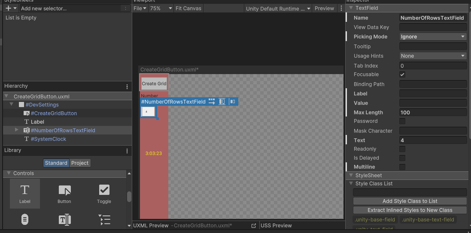Click the .unity-base-field style class pill
The image size is (471, 233).
(375, 220)
